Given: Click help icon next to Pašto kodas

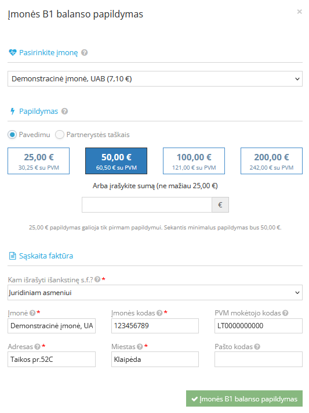Looking at the screenshot, I should [257, 347].
